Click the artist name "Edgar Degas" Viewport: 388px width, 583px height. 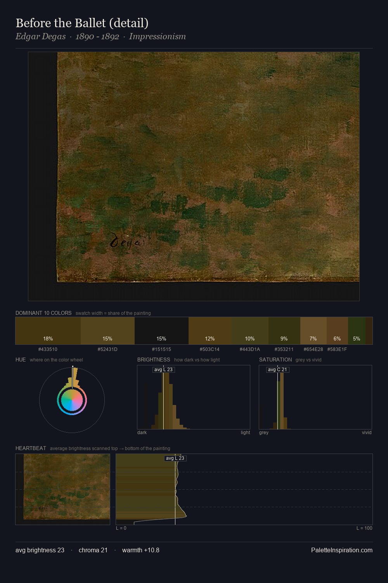click(x=40, y=37)
